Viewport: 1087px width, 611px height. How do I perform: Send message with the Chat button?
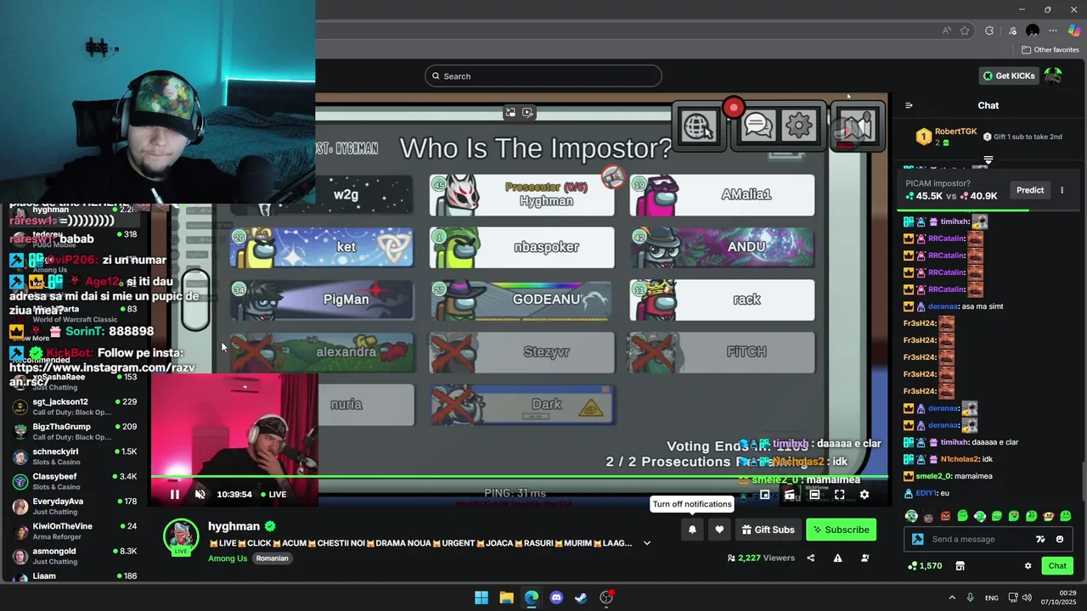pyautogui.click(x=1057, y=566)
